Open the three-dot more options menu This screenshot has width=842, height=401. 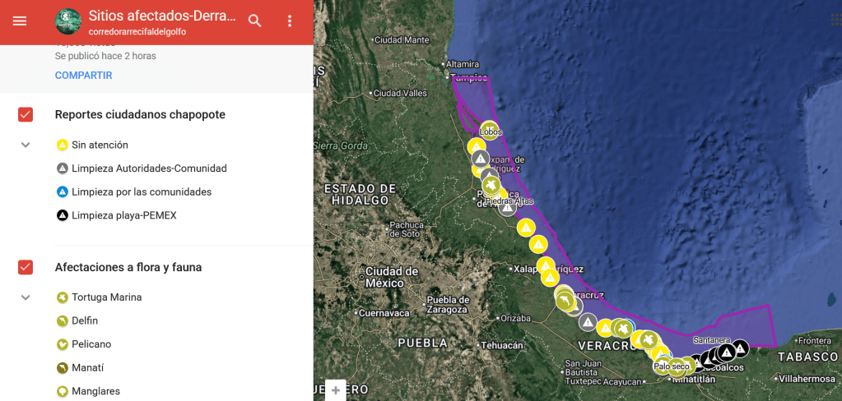click(x=290, y=21)
